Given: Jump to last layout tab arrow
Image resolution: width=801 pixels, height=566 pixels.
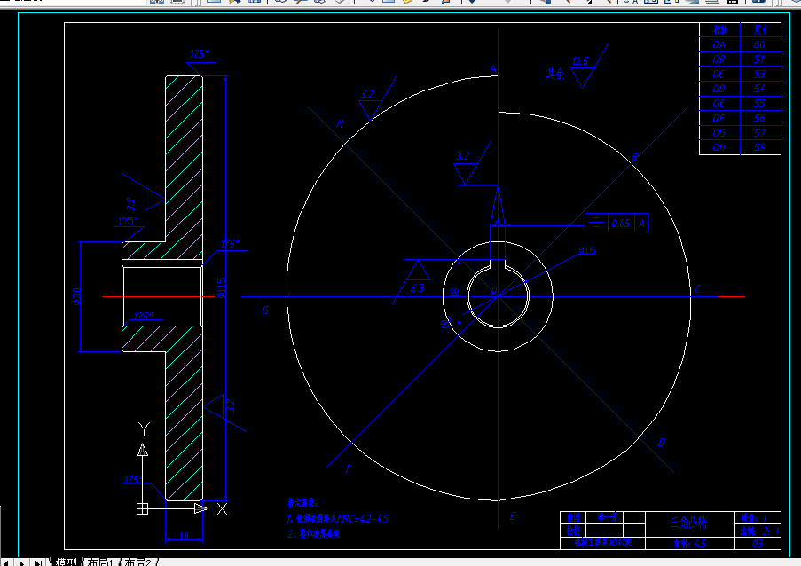Looking at the screenshot, I should click(38, 562).
